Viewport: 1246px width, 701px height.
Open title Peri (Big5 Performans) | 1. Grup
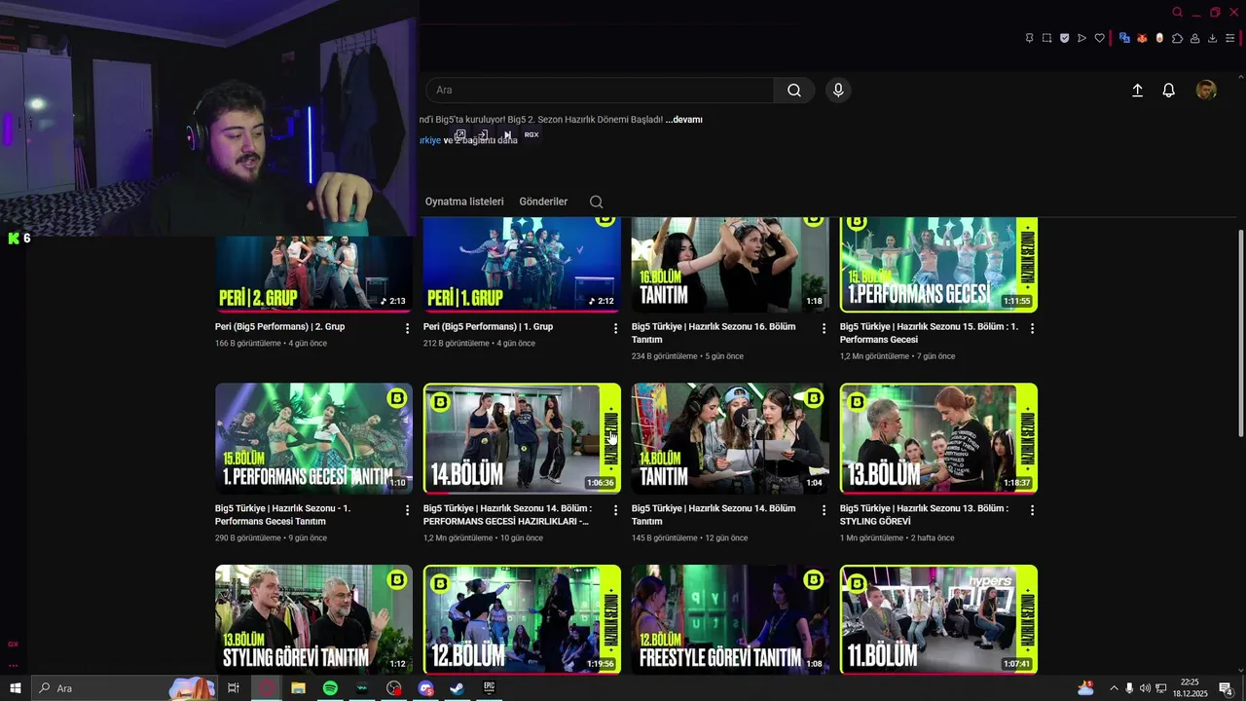[x=488, y=327]
